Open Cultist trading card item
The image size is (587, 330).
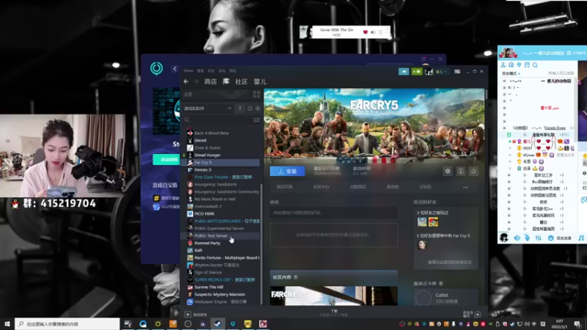point(446,298)
